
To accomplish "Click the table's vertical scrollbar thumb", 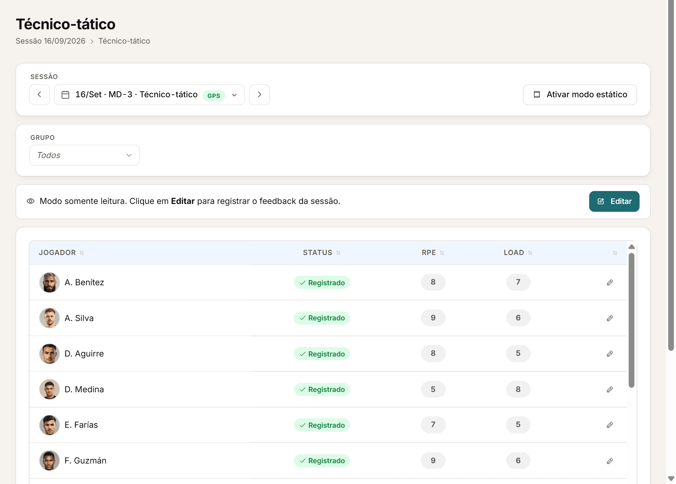I will [x=631, y=320].
